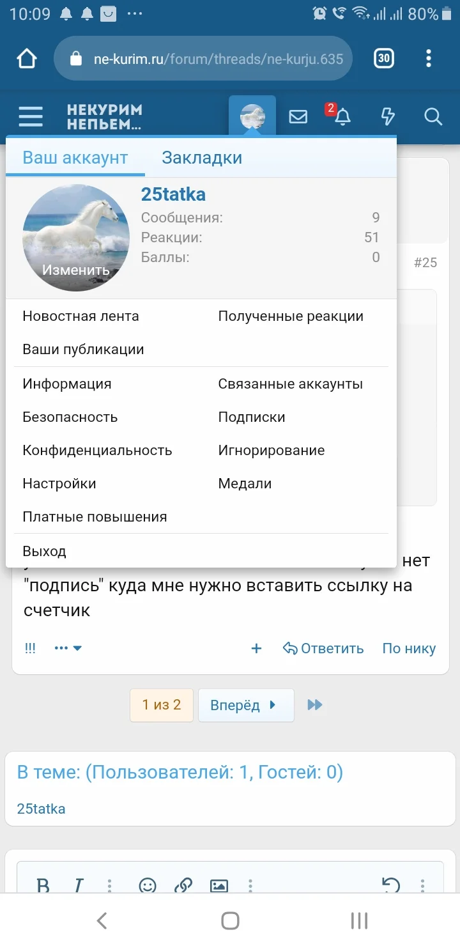This screenshot has width=460, height=946.
Task: Open emoji smiley picker in editor
Action: (x=148, y=885)
